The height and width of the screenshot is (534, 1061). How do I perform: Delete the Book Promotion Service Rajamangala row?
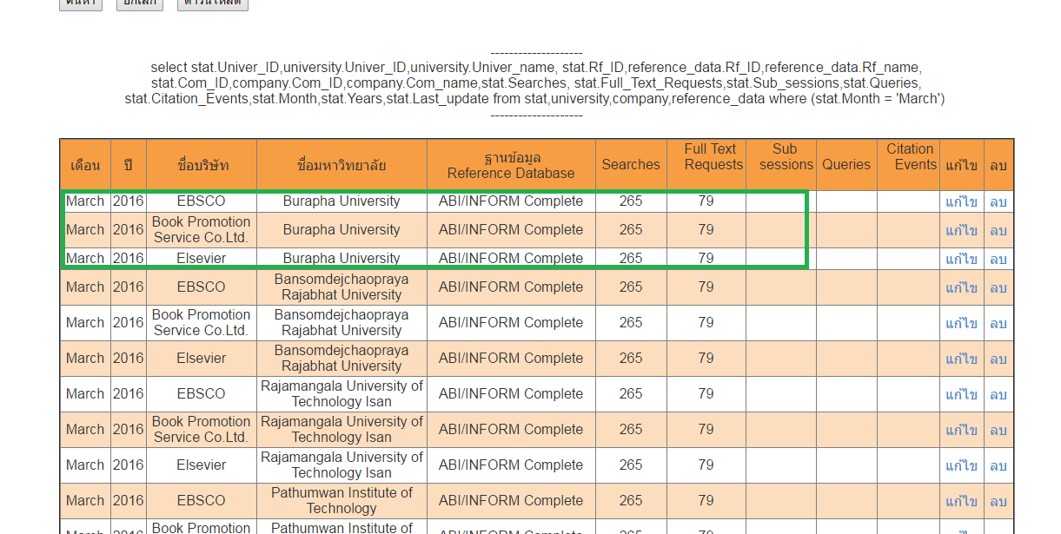[x=998, y=430]
